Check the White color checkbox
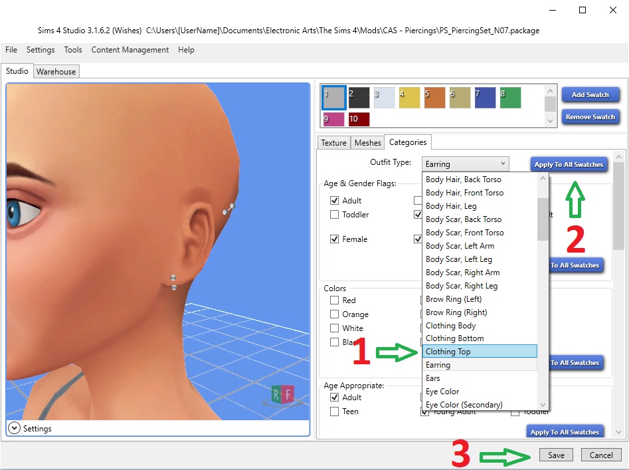Image resolution: width=629 pixels, height=470 pixels. (334, 328)
